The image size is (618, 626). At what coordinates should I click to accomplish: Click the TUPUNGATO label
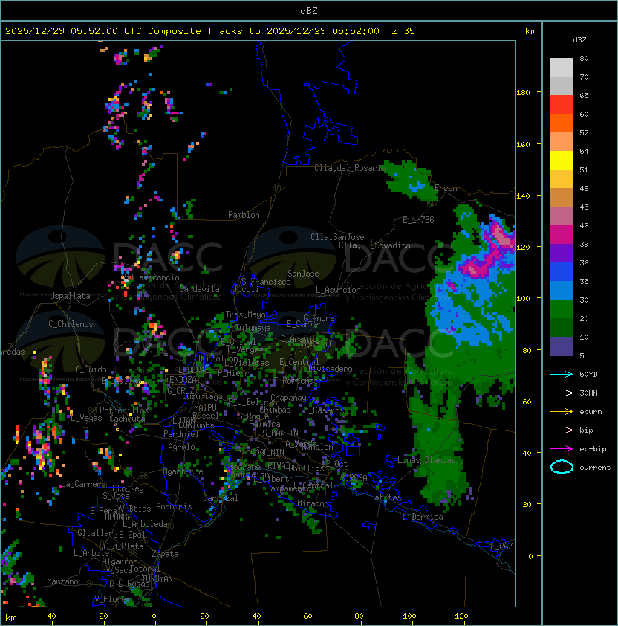point(120,517)
